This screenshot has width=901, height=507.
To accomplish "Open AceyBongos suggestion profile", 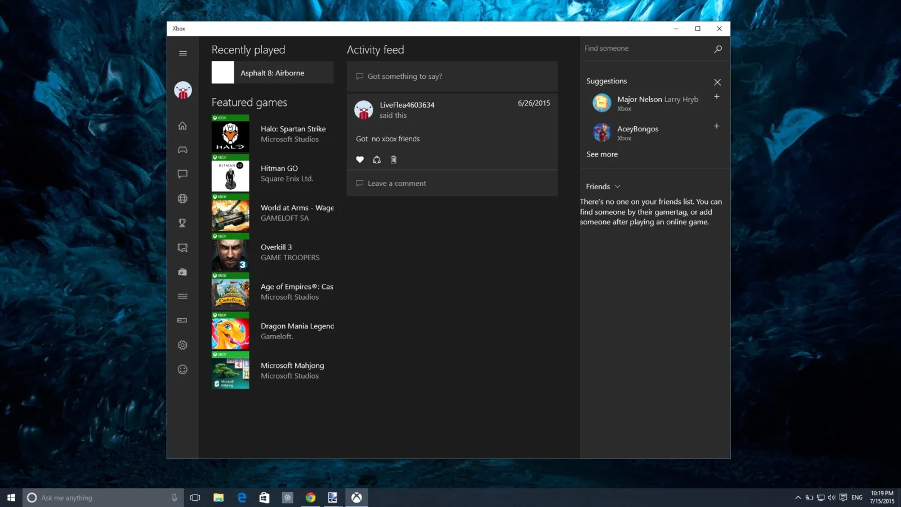I will 626,132.
